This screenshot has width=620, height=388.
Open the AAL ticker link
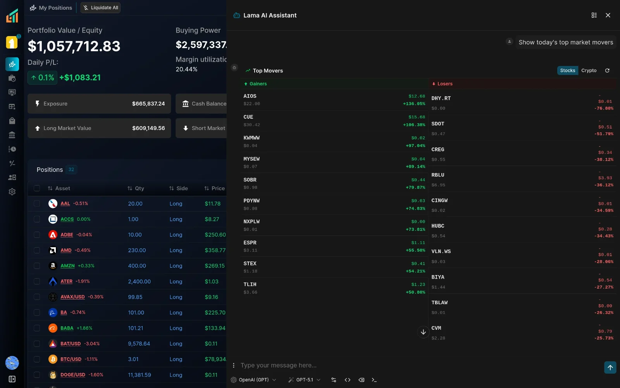[x=65, y=204]
